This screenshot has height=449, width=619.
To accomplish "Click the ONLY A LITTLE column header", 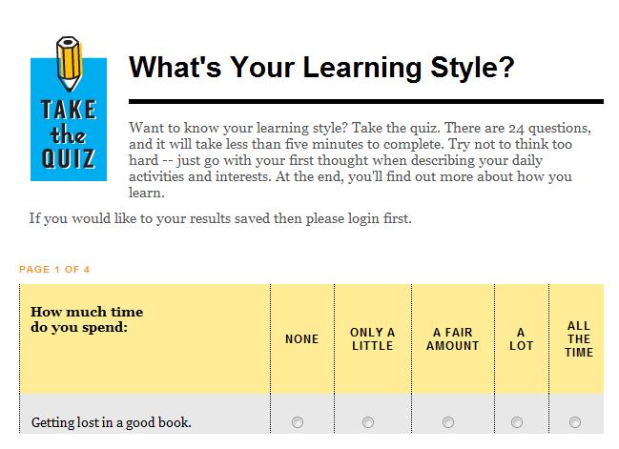I will (x=373, y=339).
